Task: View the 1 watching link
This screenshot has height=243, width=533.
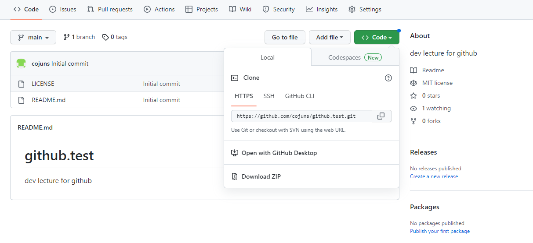Action: pos(436,108)
